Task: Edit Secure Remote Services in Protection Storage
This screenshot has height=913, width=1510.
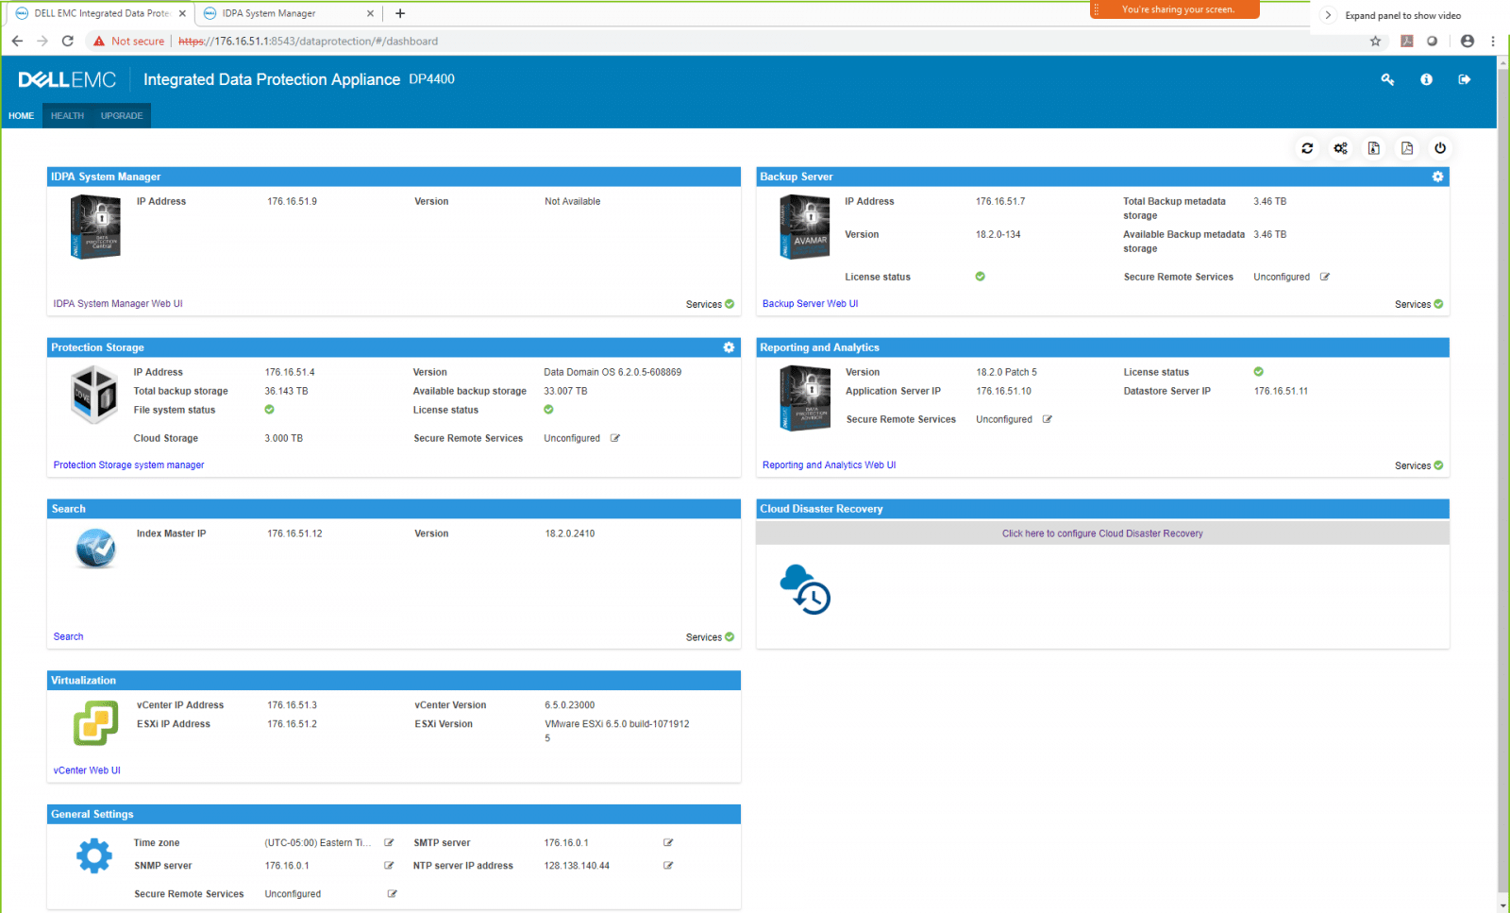Action: (615, 438)
